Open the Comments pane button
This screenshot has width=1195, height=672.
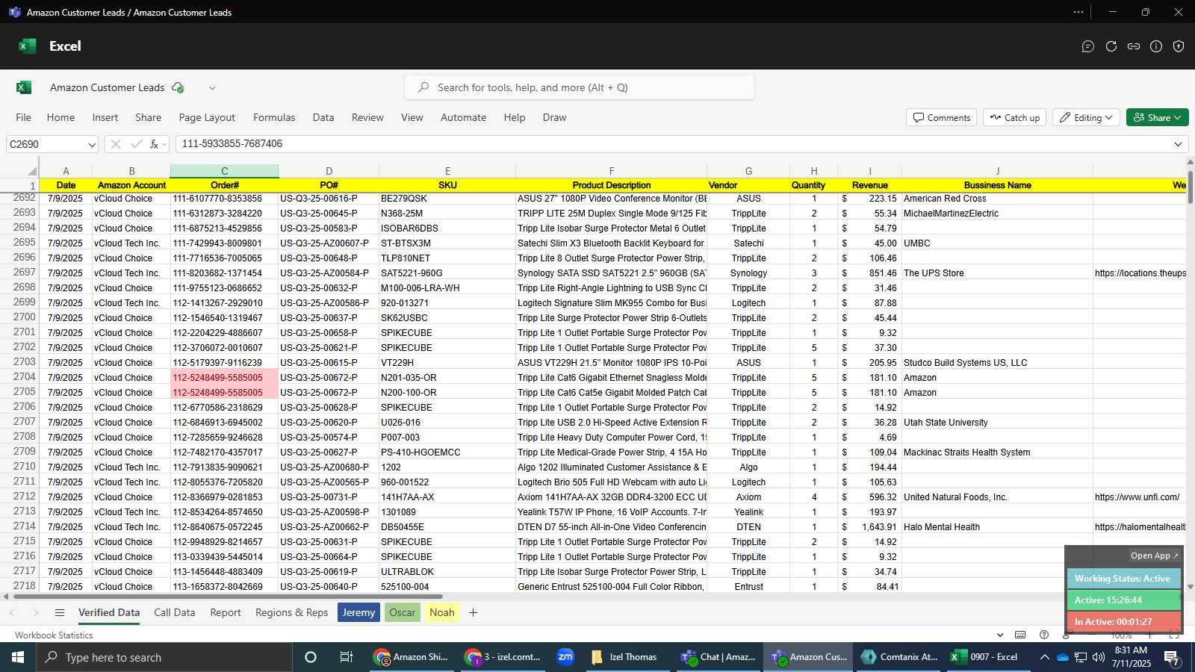[941, 117]
